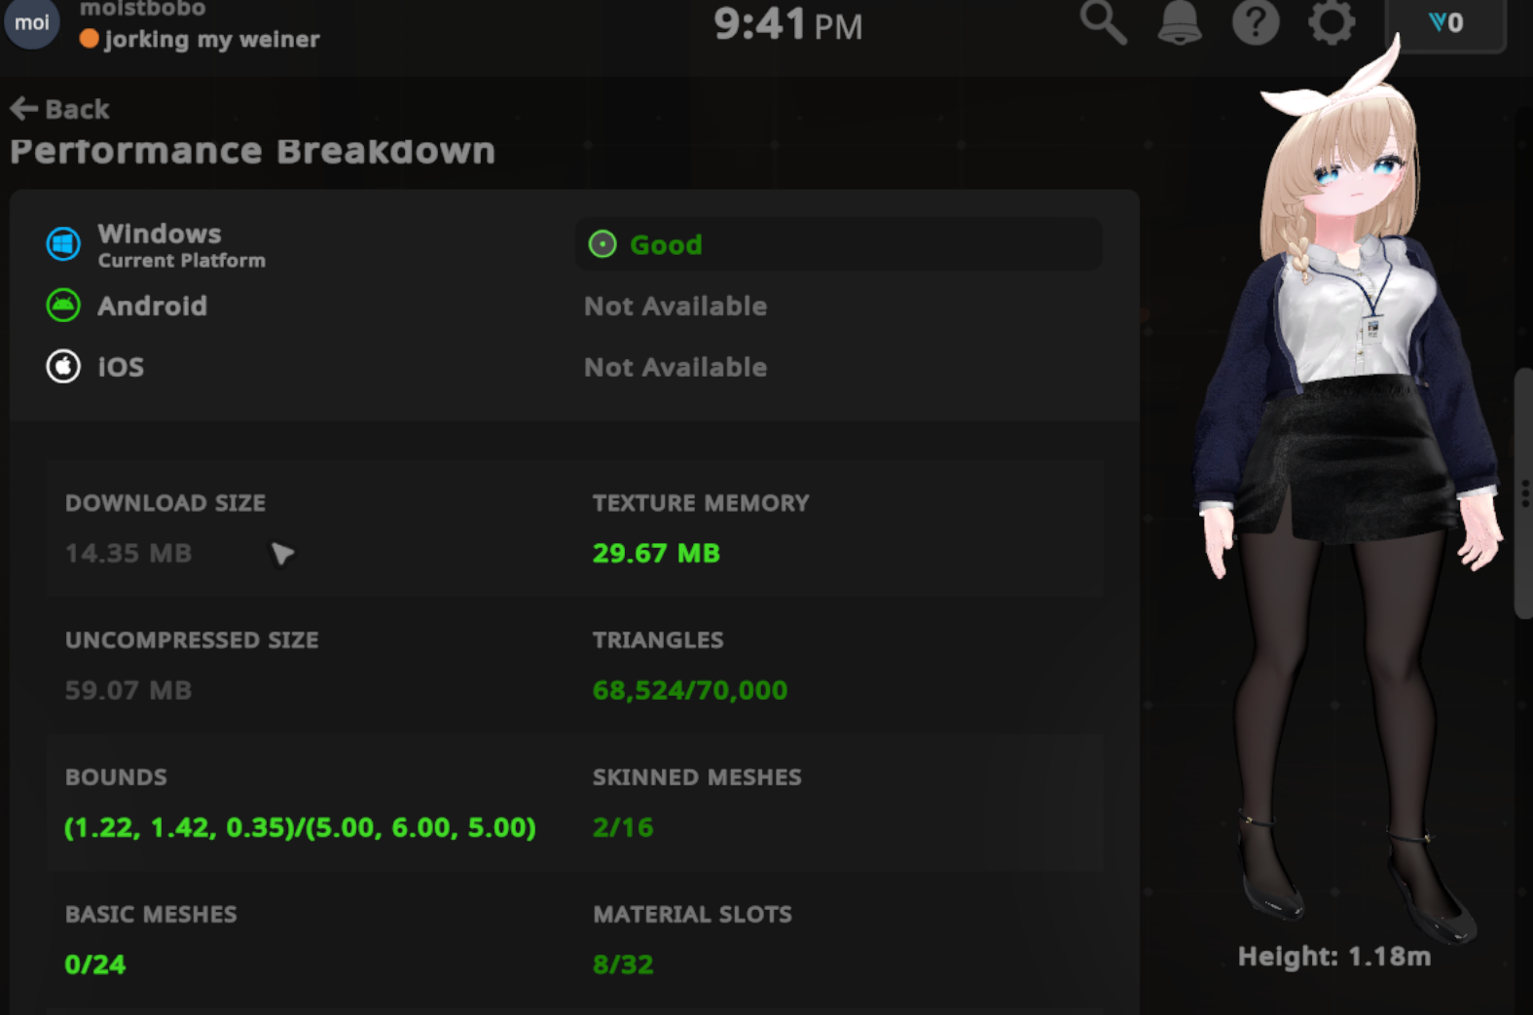This screenshot has height=1015, width=1533.
Task: Click the 68,524/70,000 triangles value
Action: (690, 691)
